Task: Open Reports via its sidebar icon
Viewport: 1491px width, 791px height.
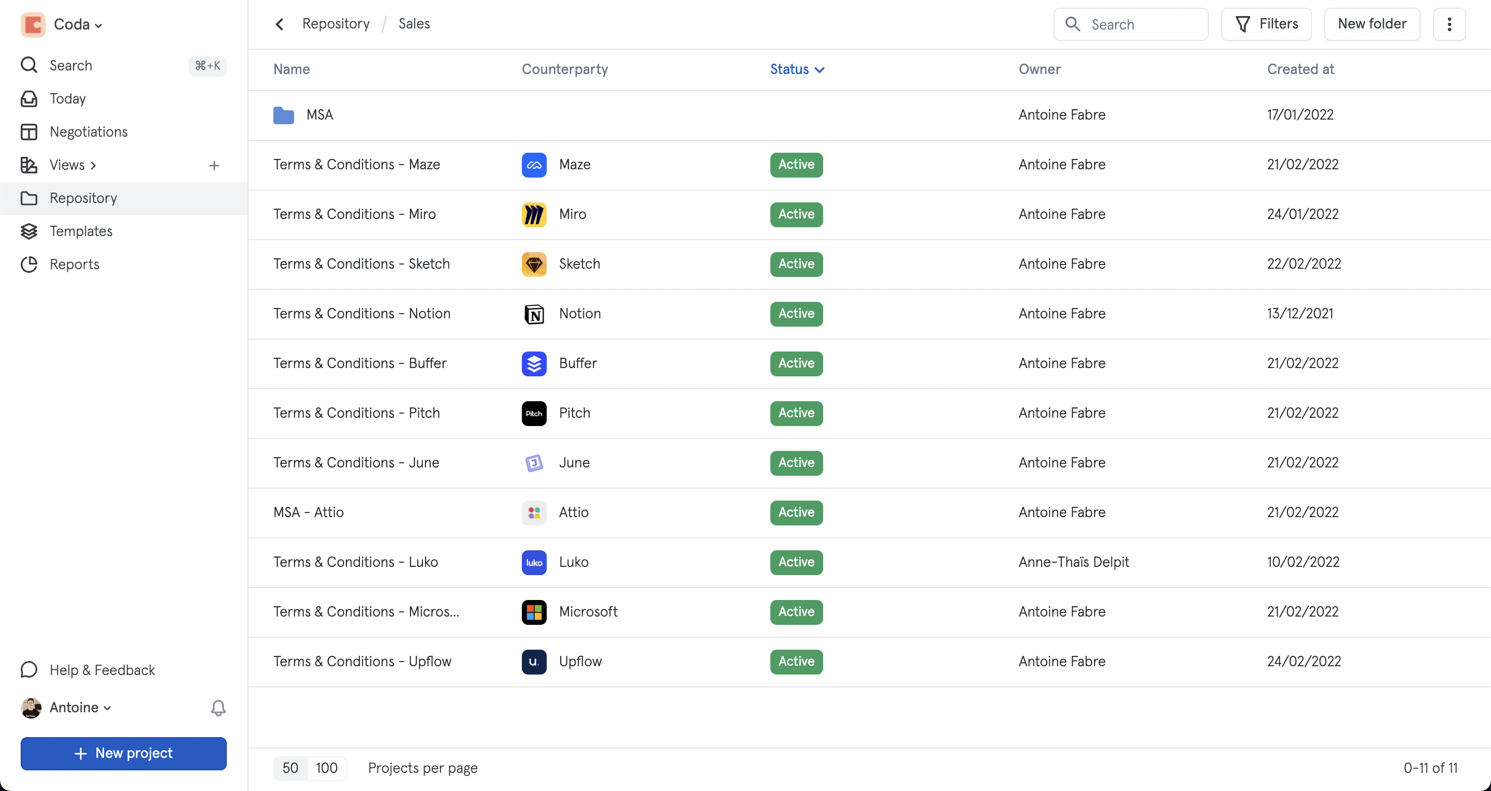Action: (x=29, y=265)
